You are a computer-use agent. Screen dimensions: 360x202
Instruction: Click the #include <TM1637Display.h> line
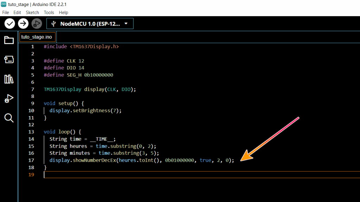point(81,47)
